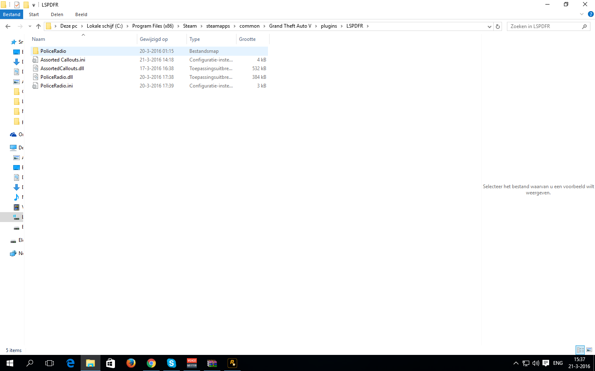Expand the chevron after Steam in the address bar
Screen dimensions: 595x371
(x=201, y=26)
